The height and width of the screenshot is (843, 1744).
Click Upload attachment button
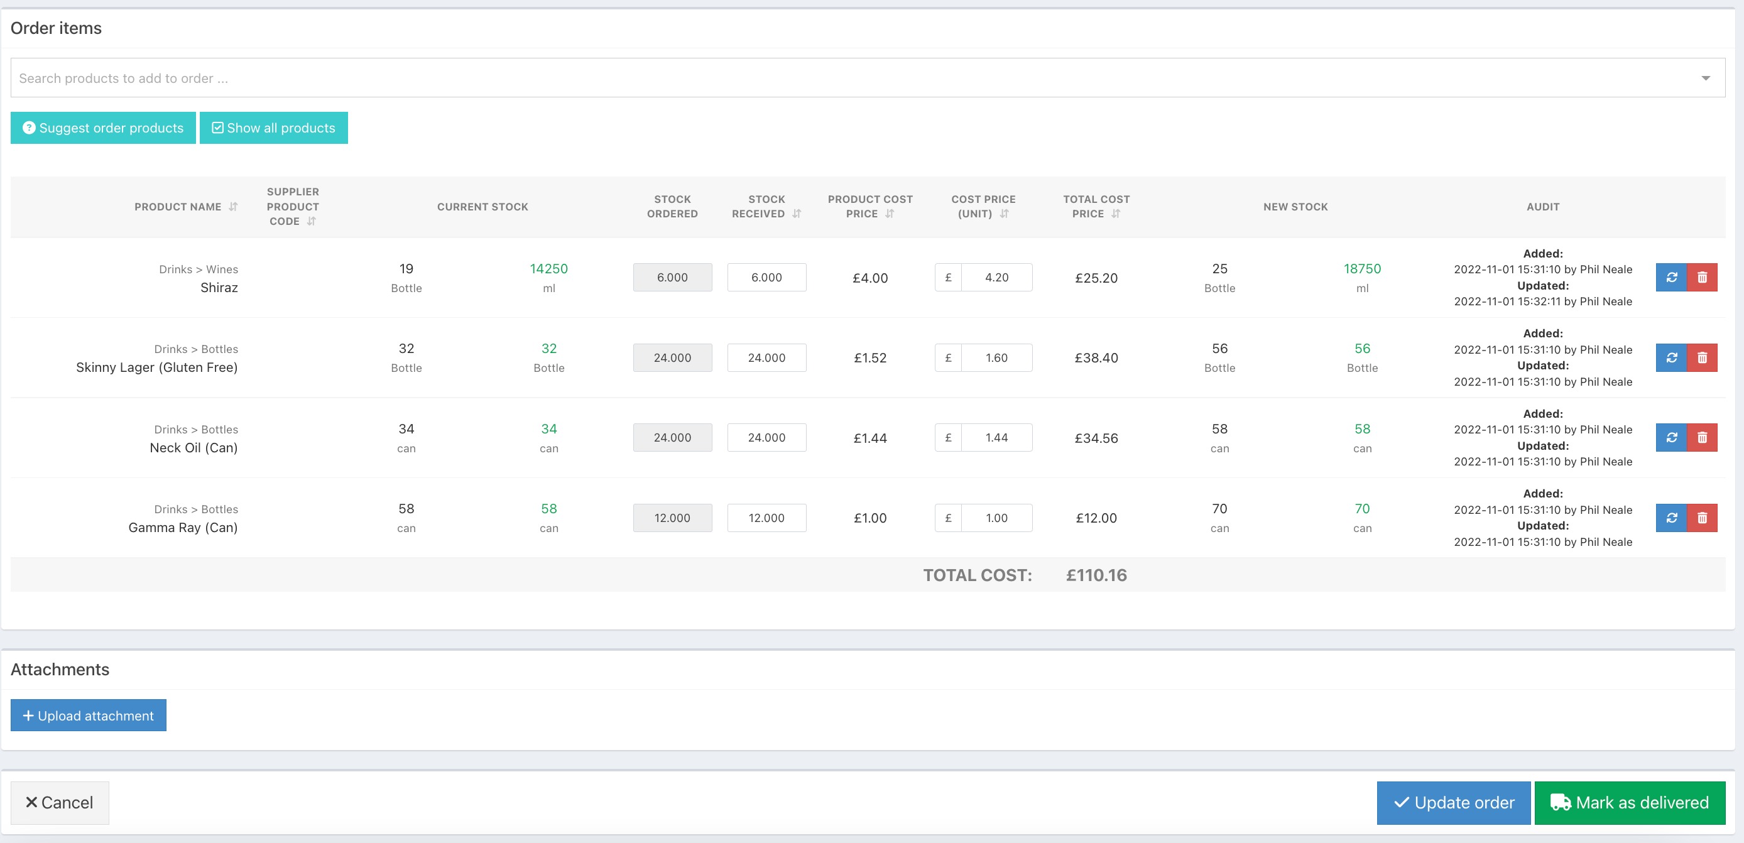(x=88, y=715)
